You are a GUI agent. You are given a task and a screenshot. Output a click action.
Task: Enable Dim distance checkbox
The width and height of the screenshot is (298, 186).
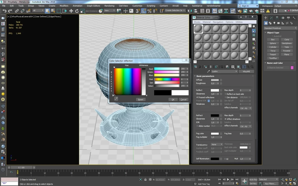pyautogui.click(x=225, y=97)
